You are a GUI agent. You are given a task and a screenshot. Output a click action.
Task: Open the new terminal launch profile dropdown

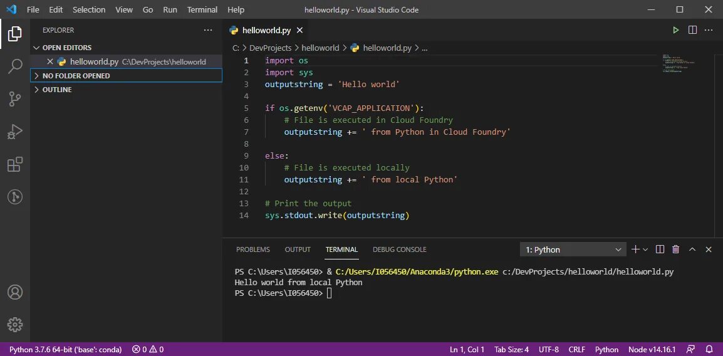coord(645,249)
